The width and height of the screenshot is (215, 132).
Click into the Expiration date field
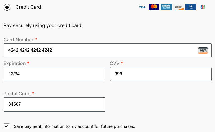pyautogui.click(x=54, y=74)
